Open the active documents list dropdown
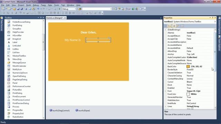221x124 pixels. (161, 18)
